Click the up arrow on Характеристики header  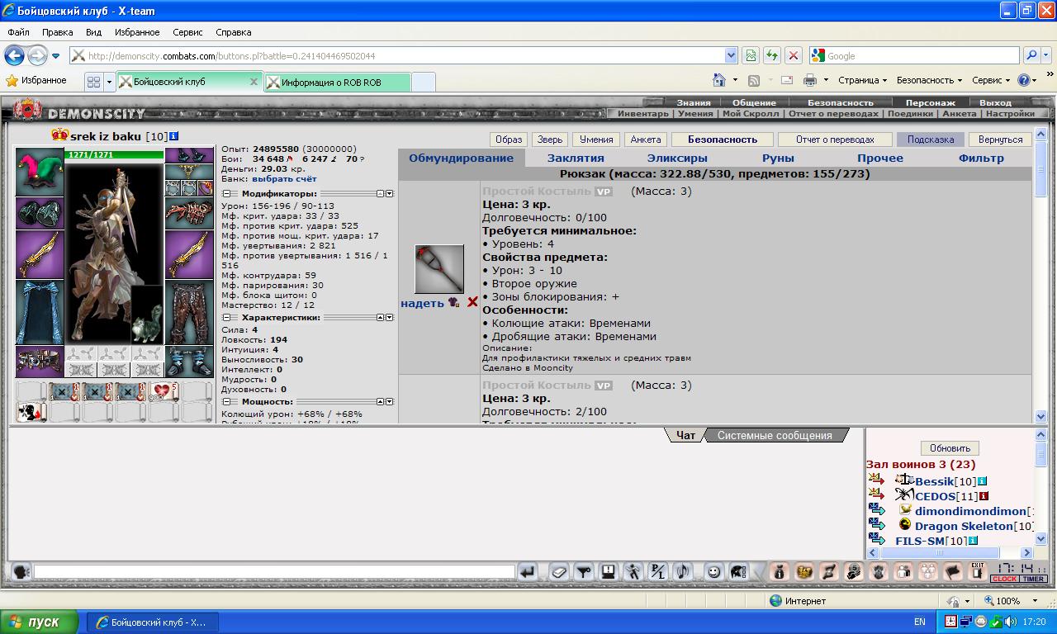(x=381, y=317)
